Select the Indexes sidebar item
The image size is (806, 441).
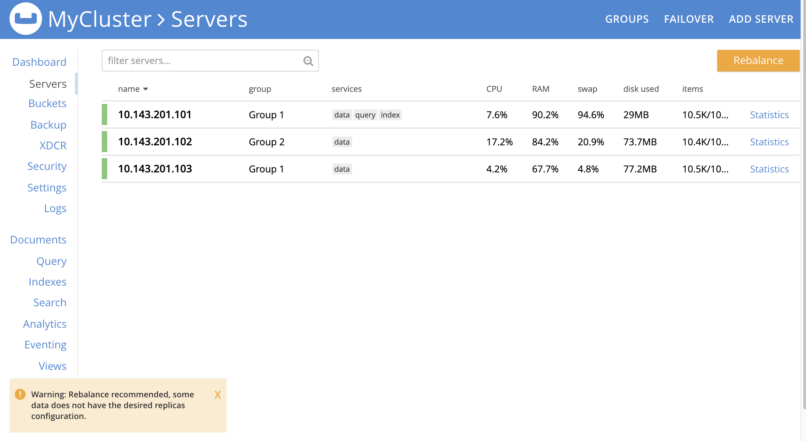pos(47,281)
